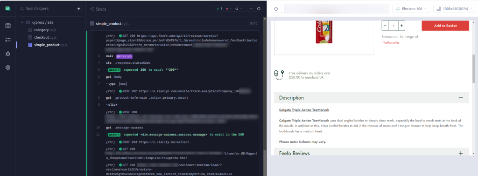Toggle the Specs panel collapse icon
The width and height of the screenshot is (478, 176).
[x=91, y=9]
